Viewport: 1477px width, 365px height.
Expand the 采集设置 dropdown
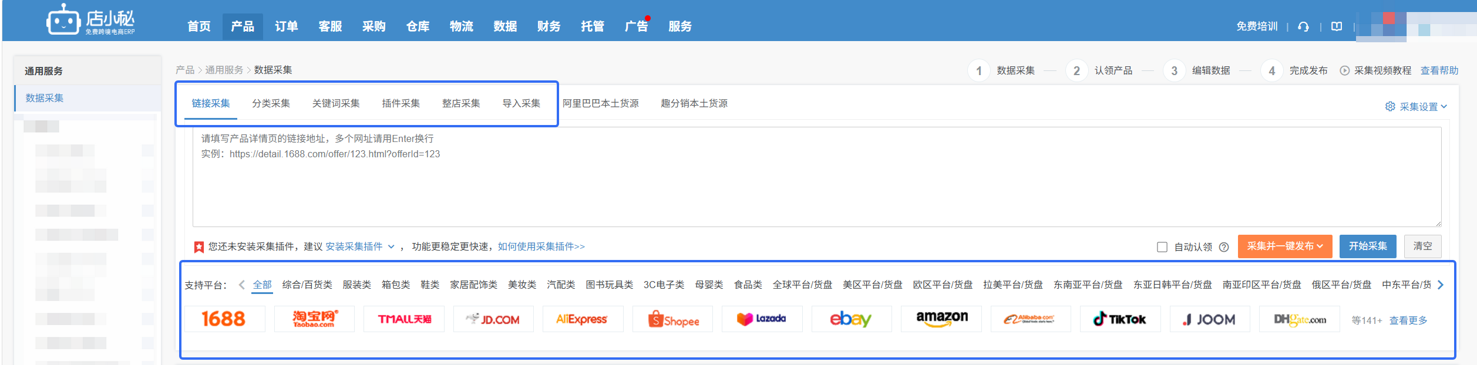point(1416,106)
